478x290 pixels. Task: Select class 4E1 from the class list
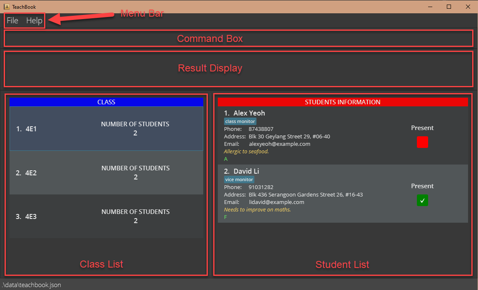click(106, 129)
